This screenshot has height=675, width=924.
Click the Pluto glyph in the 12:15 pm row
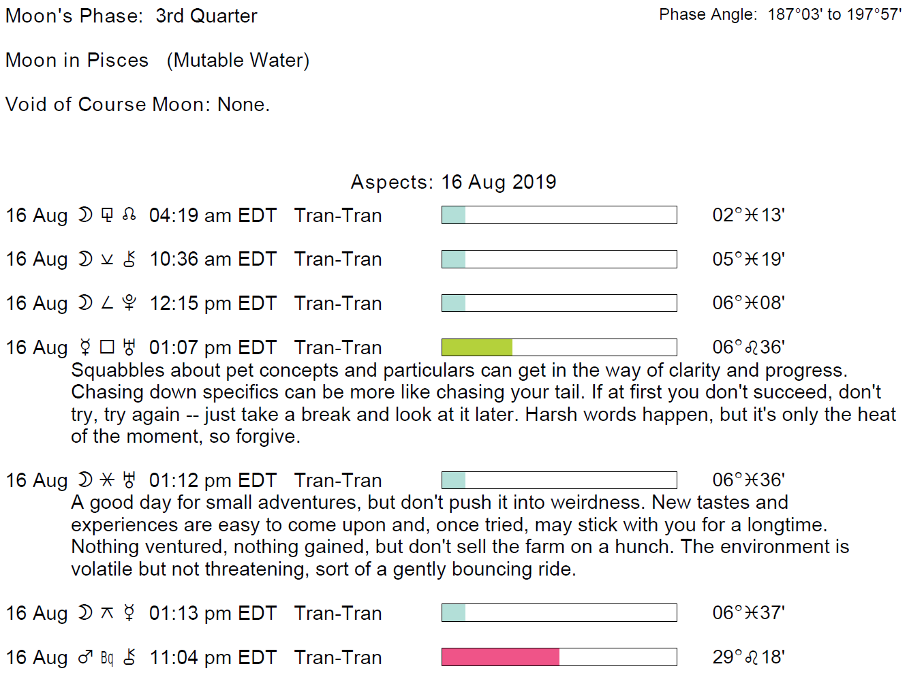coord(129,303)
